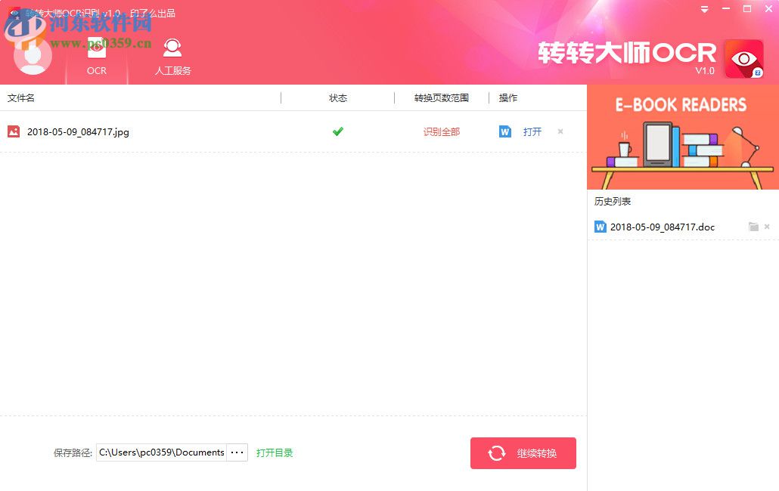Click the Word icon in the 操作 column
Screen dimensions: 779x491
click(x=504, y=131)
